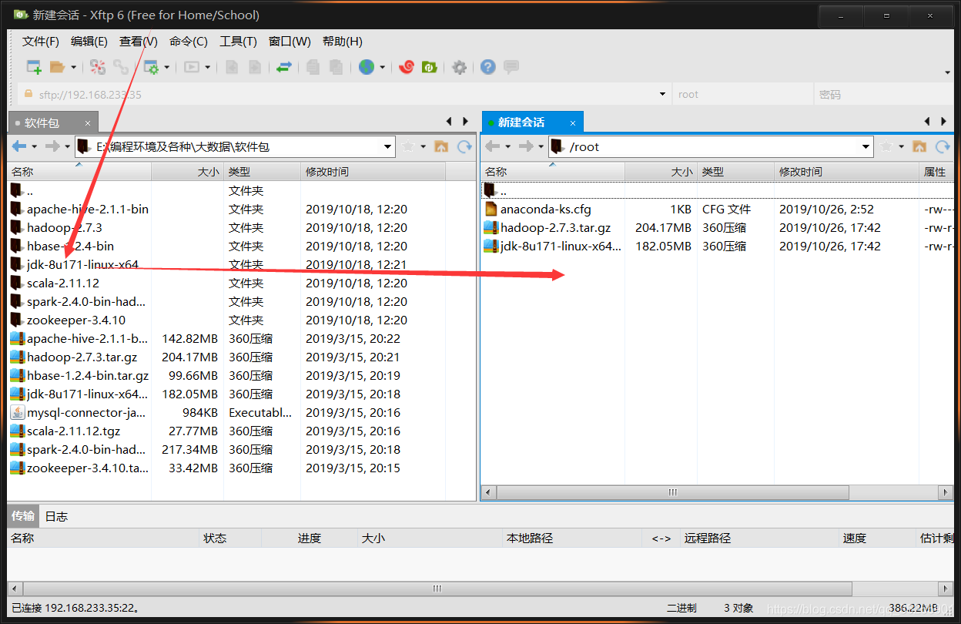Click the left pane forward arrow
This screenshot has width=961, height=624.
tap(52, 146)
